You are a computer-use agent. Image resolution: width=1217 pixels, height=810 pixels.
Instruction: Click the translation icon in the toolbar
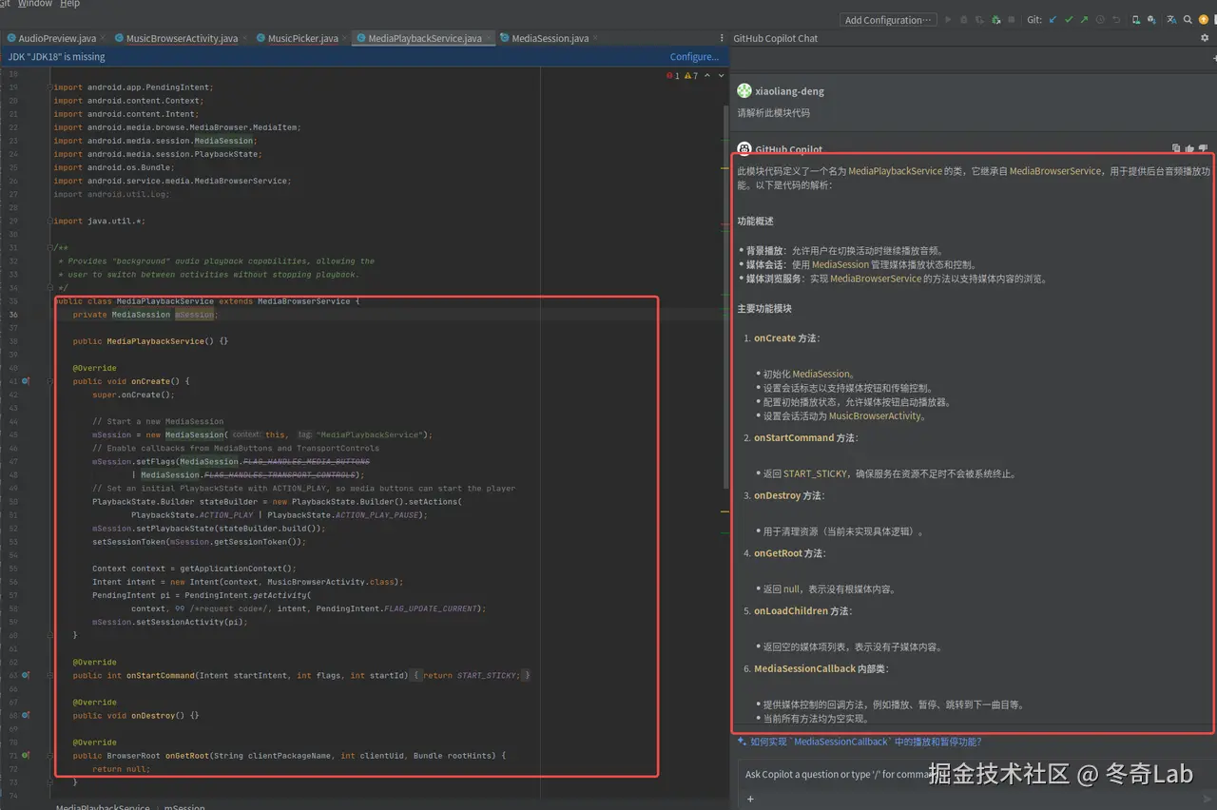[x=1172, y=19]
